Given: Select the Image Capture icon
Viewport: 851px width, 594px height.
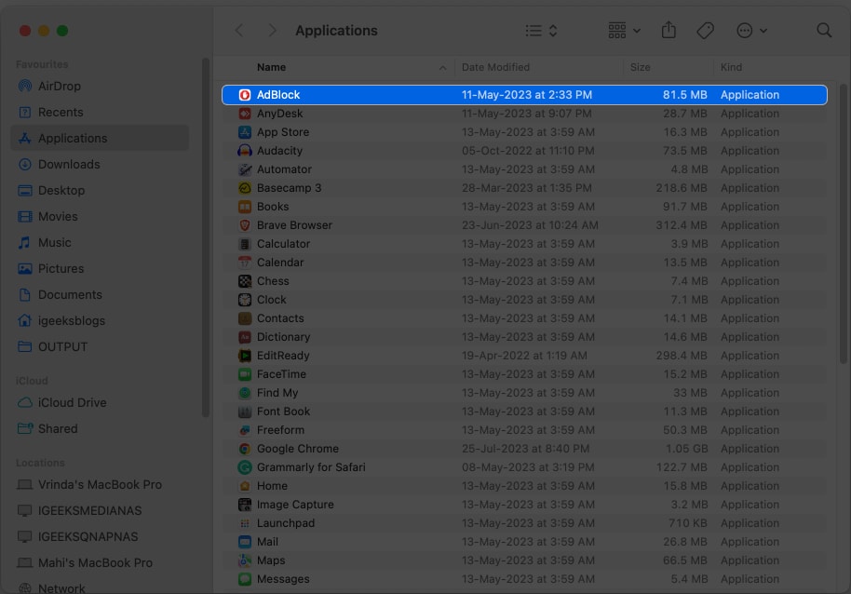Looking at the screenshot, I should pos(245,505).
